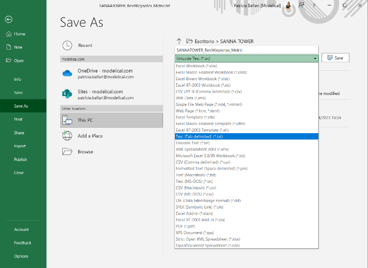The width and height of the screenshot is (368, 268).
Task: Choose Excel 97-2003 Workbook (*.xls)
Action: [247, 85]
